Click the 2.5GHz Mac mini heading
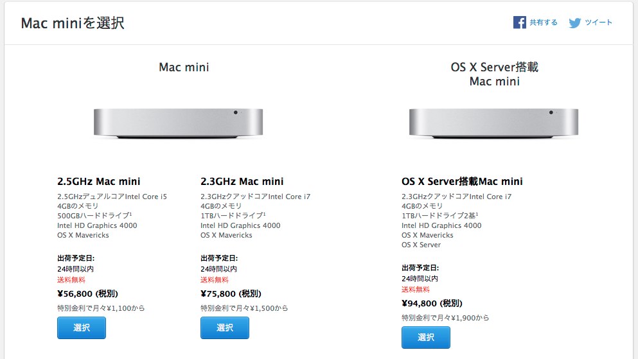 point(99,181)
